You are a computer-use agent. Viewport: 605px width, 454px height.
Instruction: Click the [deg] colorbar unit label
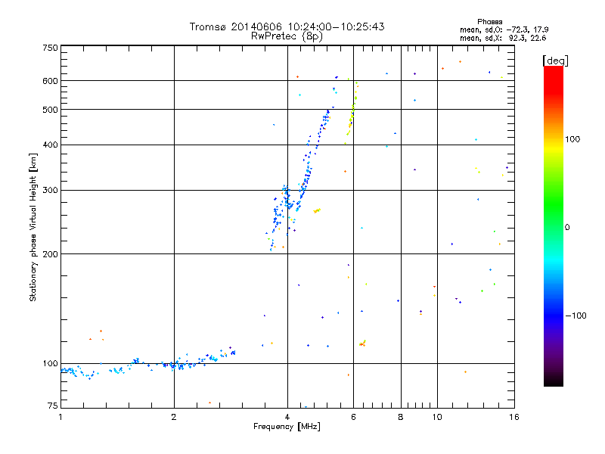555,60
